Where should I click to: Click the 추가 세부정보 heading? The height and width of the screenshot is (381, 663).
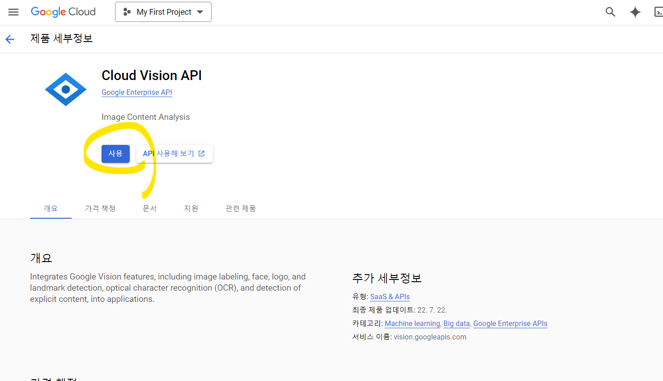click(387, 278)
